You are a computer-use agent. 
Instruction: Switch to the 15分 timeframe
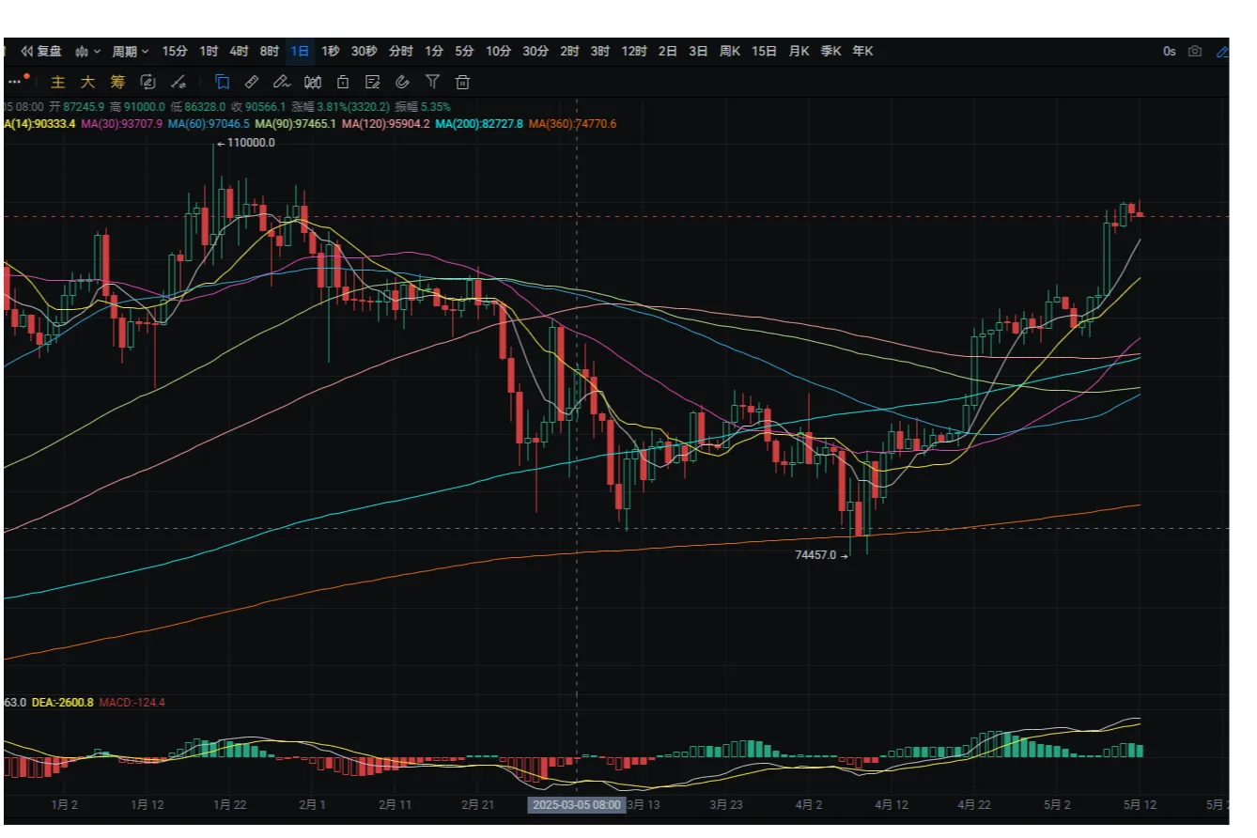point(175,52)
